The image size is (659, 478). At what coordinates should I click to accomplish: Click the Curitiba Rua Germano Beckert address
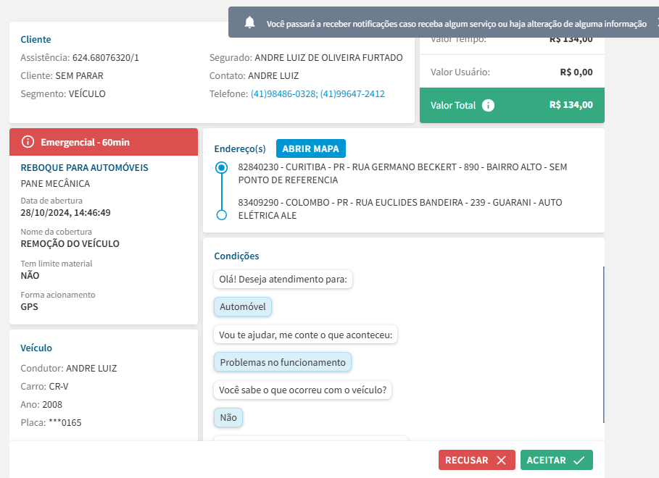tap(402, 174)
